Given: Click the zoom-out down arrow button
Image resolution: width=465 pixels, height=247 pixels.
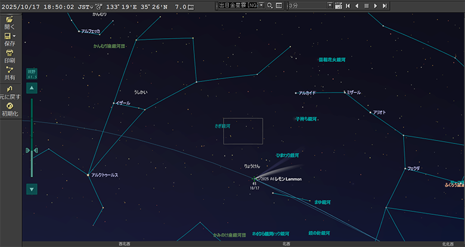Looking at the screenshot, I should pos(32,189).
